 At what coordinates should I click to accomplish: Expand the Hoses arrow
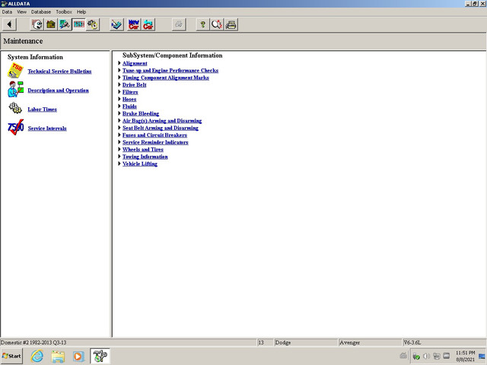click(x=119, y=99)
